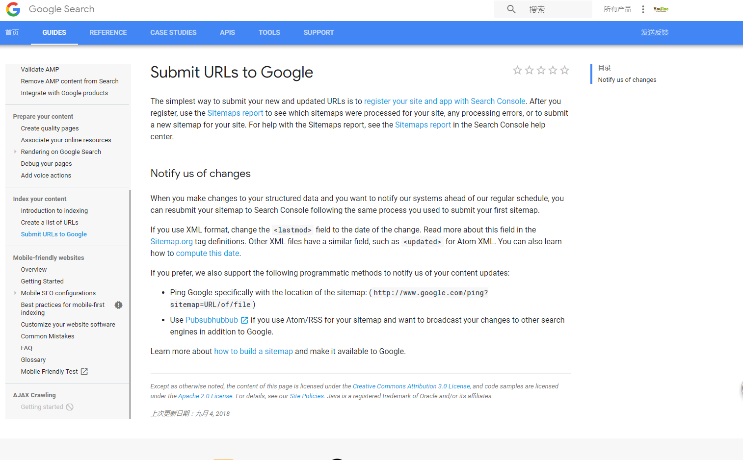
Task: Click the external link icon beside Pubsubhubbub
Action: pos(244,320)
